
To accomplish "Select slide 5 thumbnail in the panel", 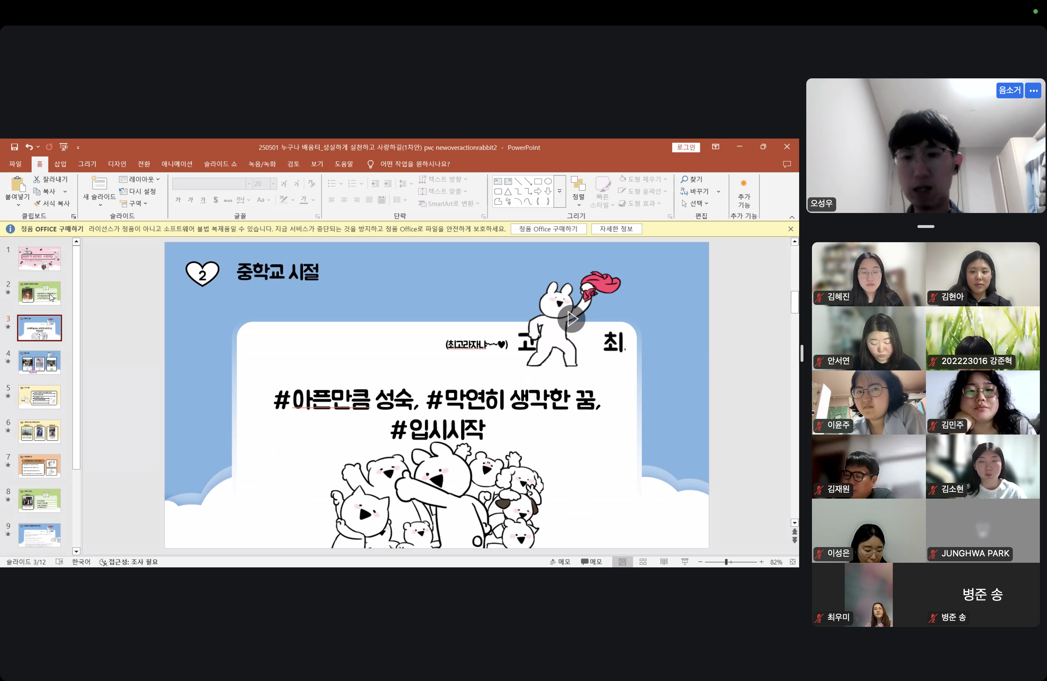I will coord(40,396).
